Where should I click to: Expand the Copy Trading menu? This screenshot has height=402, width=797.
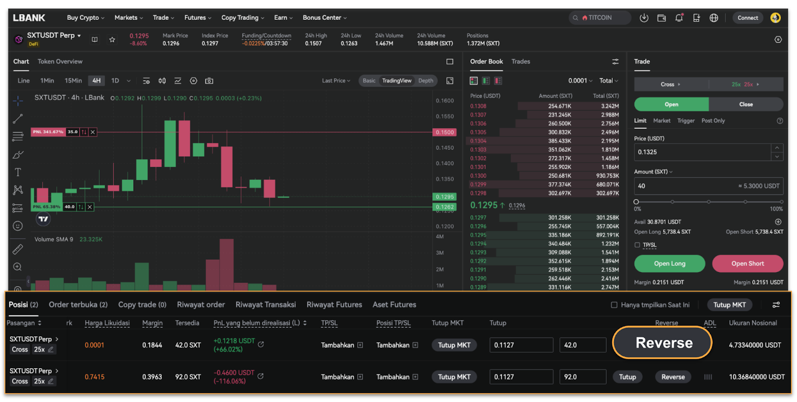pyautogui.click(x=243, y=18)
